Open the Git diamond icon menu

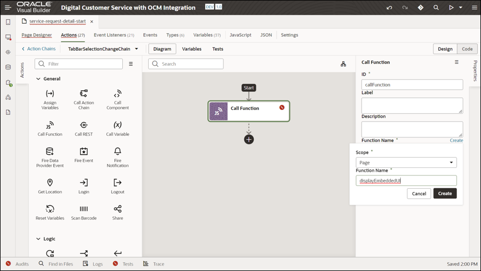pos(421,7)
